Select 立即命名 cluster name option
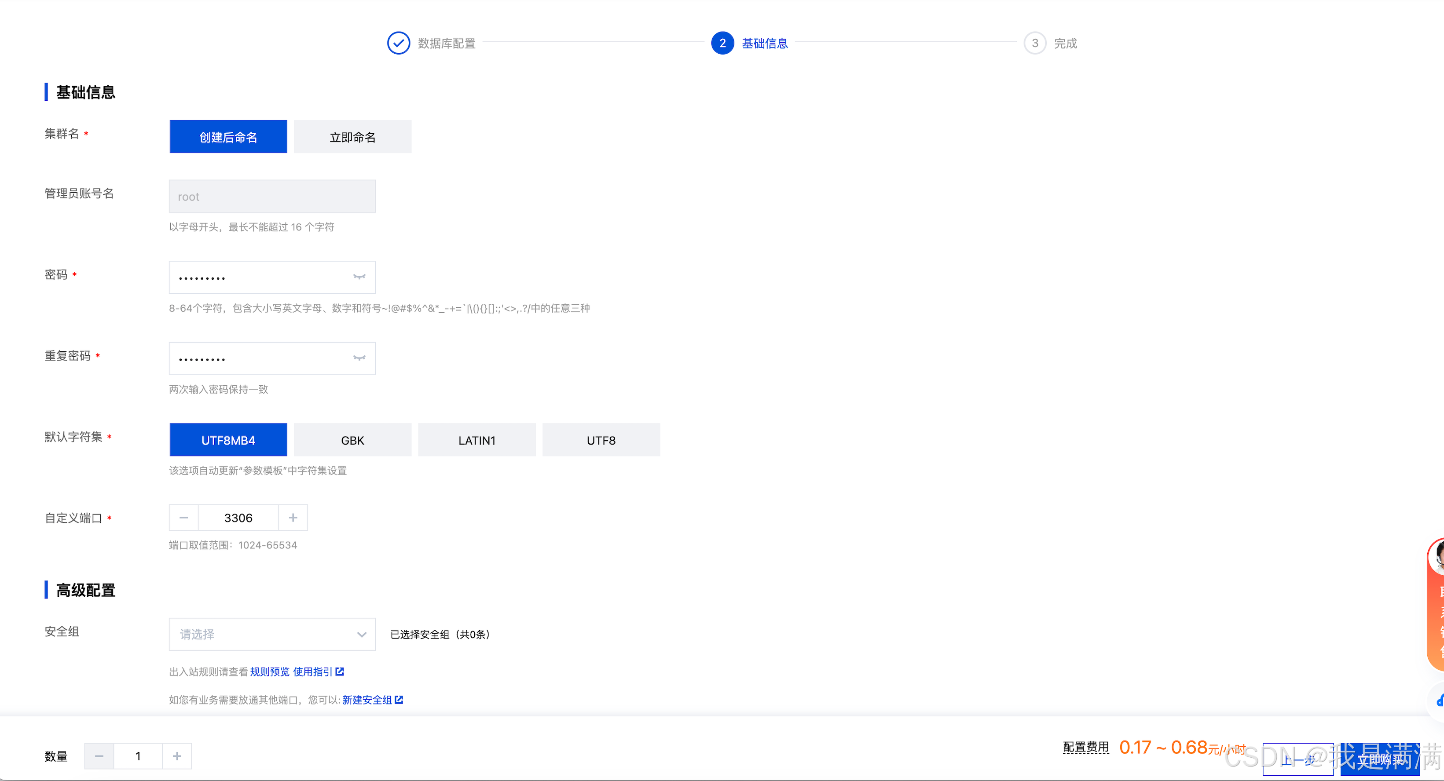Image resolution: width=1444 pixels, height=781 pixels. point(352,137)
